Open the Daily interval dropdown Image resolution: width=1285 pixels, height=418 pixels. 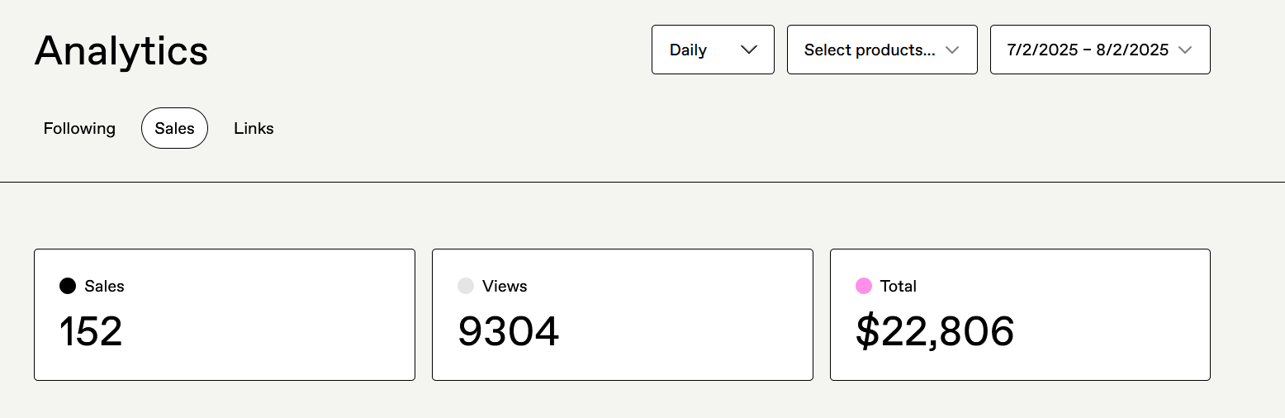click(713, 50)
